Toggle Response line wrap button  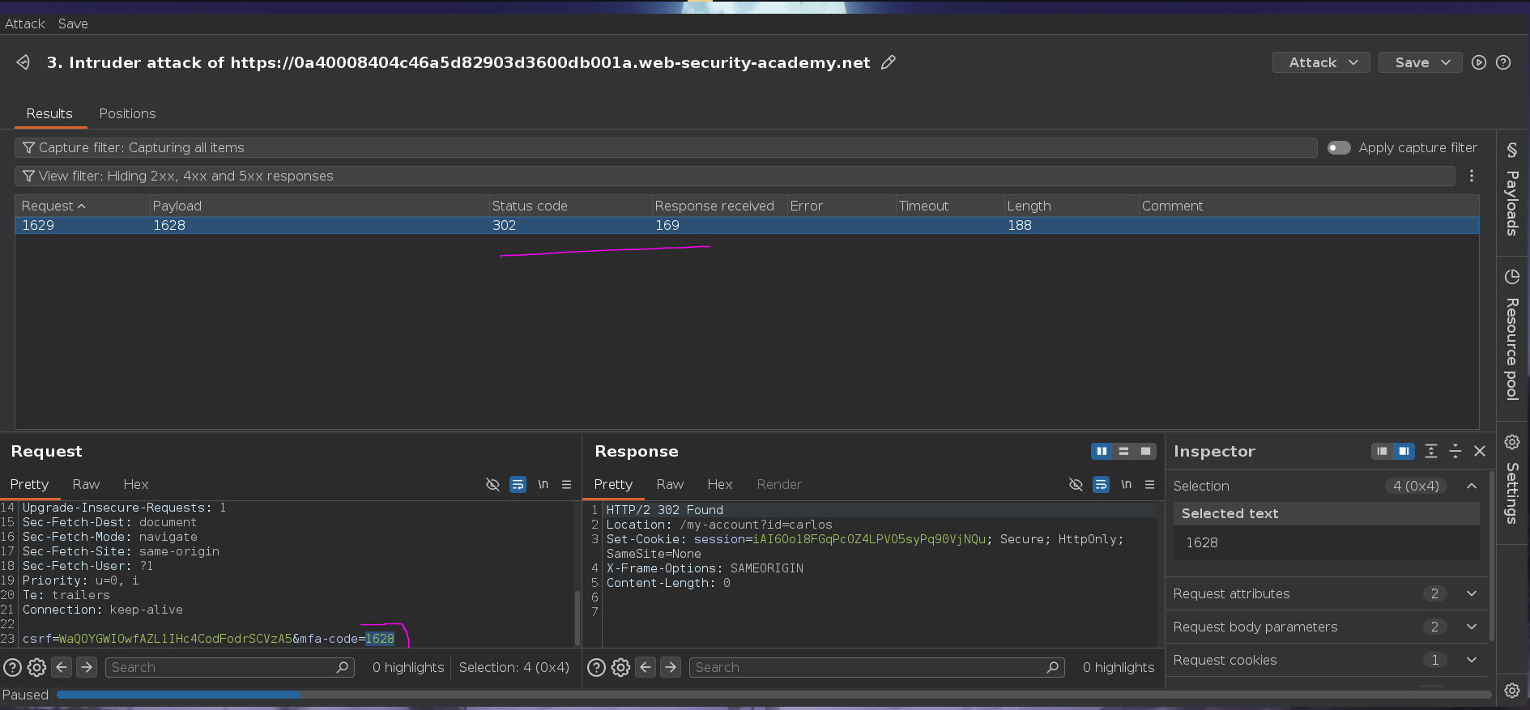pos(1101,484)
